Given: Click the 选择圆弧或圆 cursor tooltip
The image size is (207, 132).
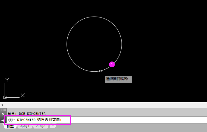Looking at the screenshot, I should (x=118, y=79).
